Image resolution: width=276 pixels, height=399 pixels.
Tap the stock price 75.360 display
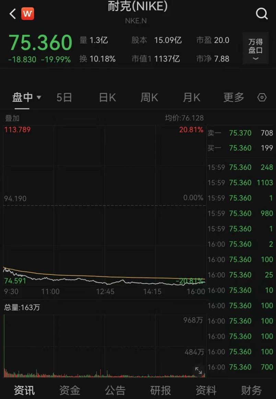point(40,42)
